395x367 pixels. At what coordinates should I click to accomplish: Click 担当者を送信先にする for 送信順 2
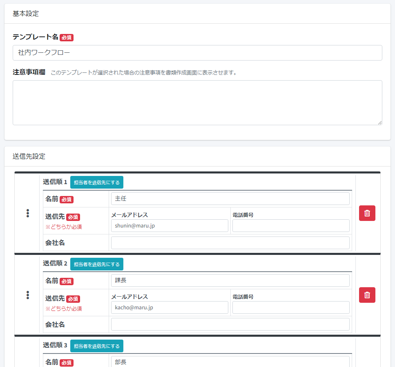coord(97,264)
